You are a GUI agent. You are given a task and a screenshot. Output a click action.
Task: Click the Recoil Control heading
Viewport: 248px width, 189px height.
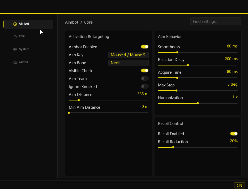pyautogui.click(x=170, y=124)
